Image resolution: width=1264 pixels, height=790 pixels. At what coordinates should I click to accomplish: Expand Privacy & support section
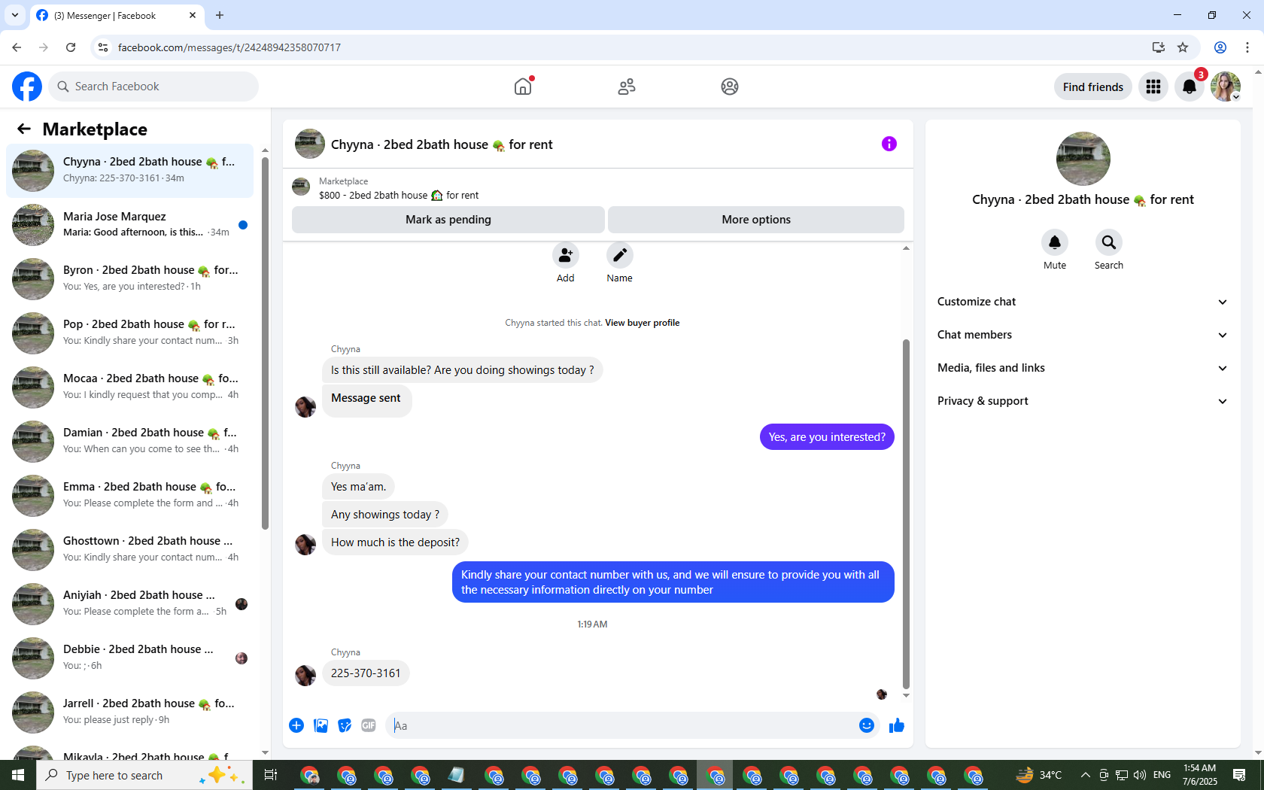(1083, 401)
